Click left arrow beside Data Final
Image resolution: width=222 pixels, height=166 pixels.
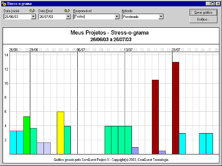(65, 11)
